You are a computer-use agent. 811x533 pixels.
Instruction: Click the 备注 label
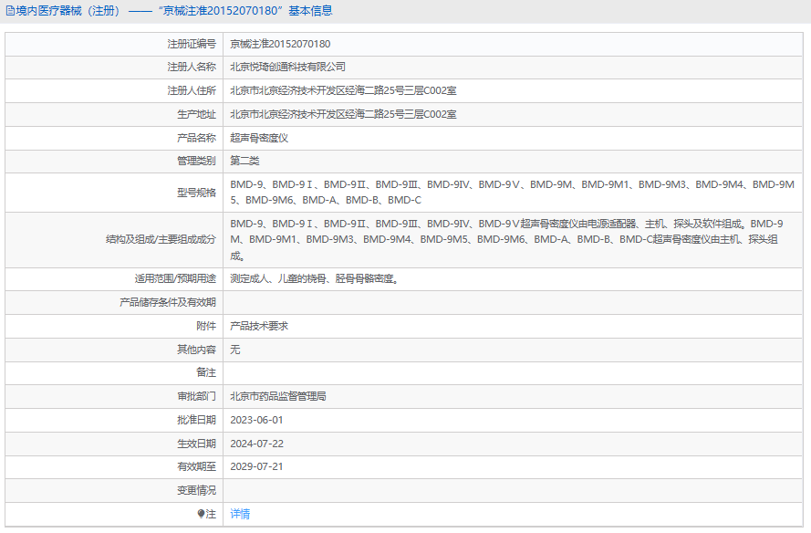coord(206,372)
